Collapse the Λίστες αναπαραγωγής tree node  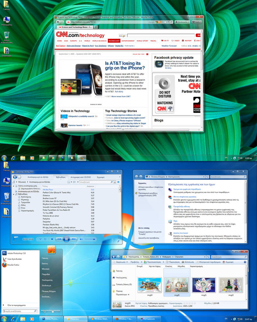point(14,186)
